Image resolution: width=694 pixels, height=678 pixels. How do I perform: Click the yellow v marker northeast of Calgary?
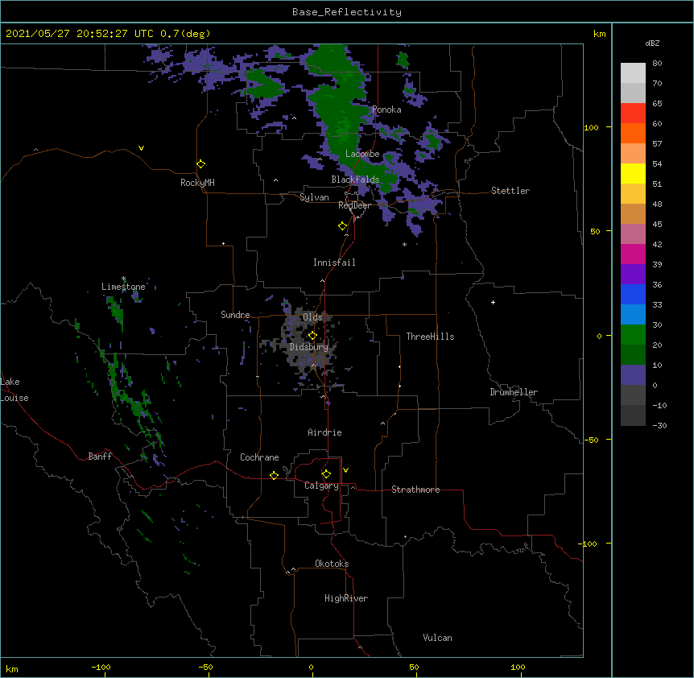pyautogui.click(x=345, y=470)
